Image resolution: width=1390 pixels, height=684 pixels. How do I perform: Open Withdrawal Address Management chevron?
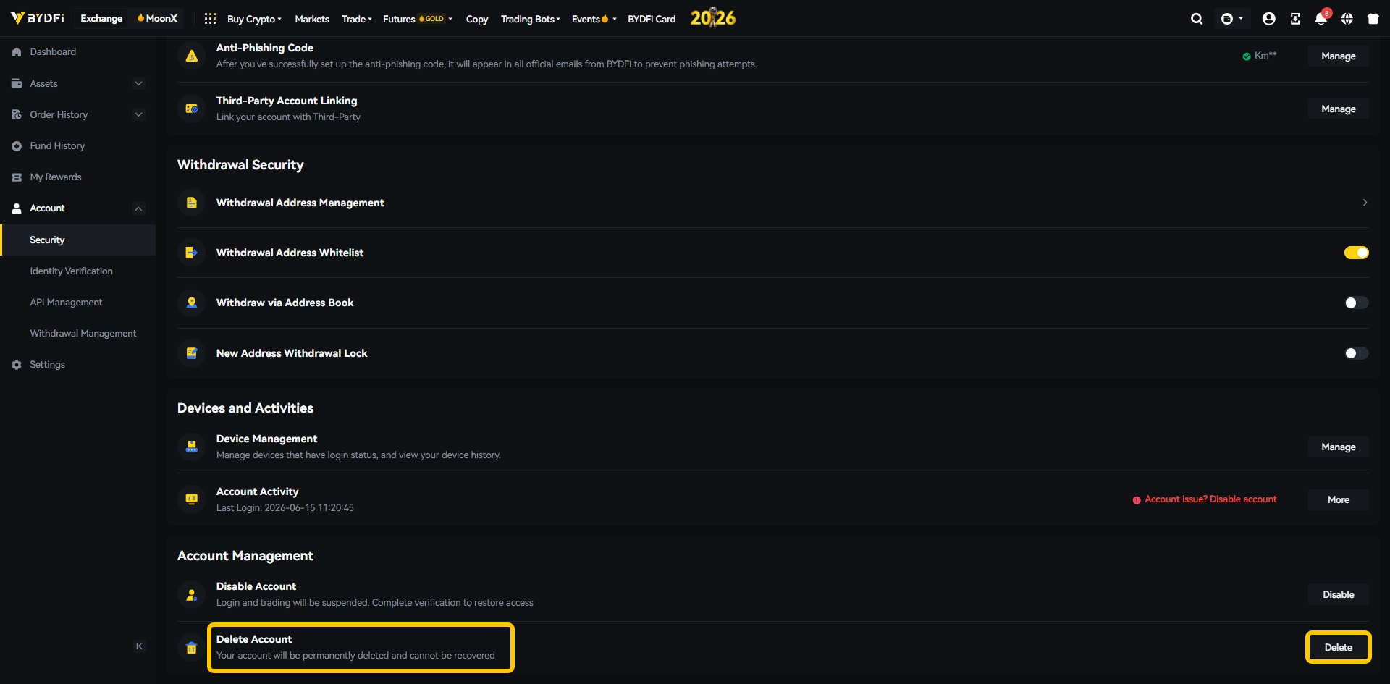pyautogui.click(x=1365, y=203)
